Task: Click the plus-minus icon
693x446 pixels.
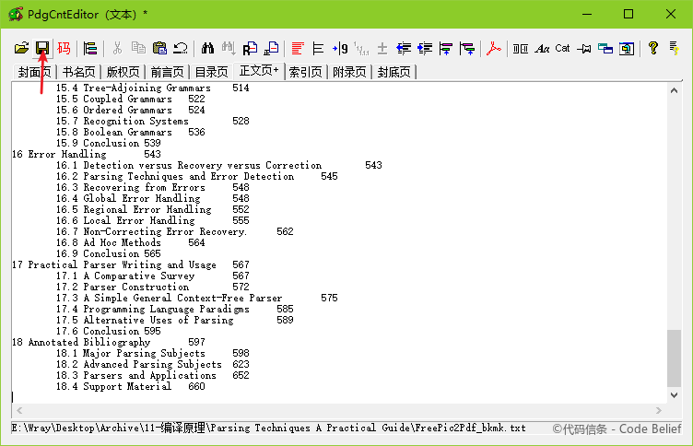Action: [382, 48]
